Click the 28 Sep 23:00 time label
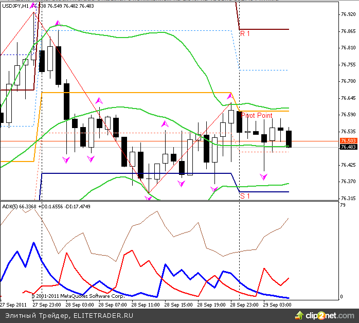359x323 pixels. pyautogui.click(x=245, y=304)
